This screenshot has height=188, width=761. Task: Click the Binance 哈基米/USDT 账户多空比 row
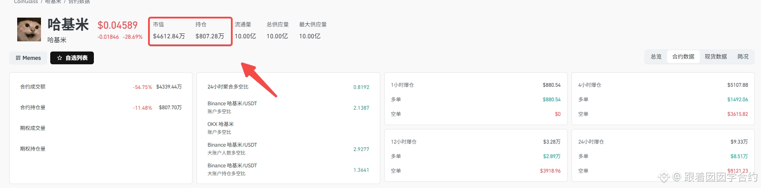coord(288,107)
